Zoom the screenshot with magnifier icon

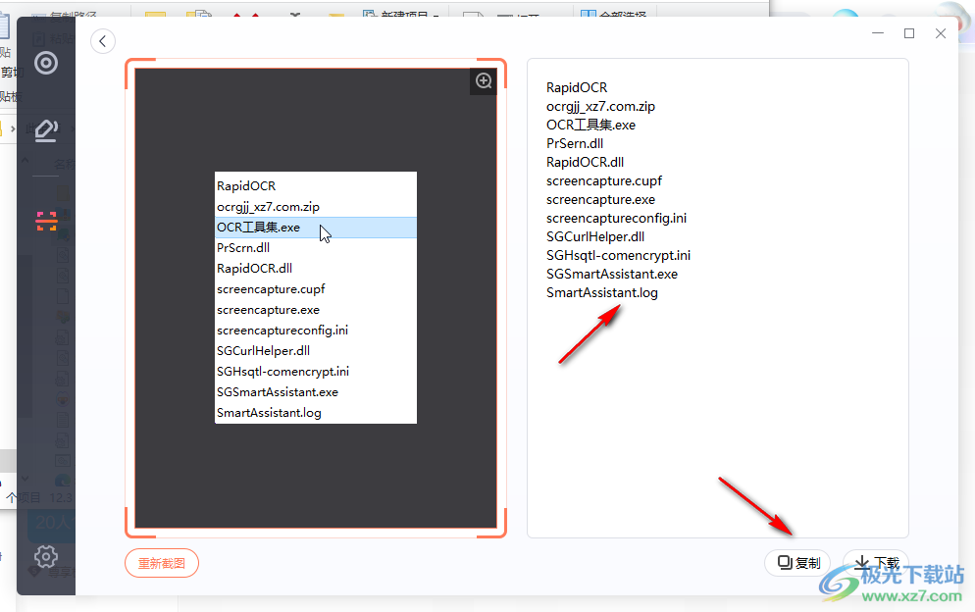tap(484, 80)
